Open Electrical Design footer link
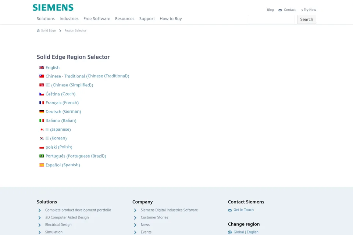Screen dimensions: 353x235 click(x=58, y=225)
